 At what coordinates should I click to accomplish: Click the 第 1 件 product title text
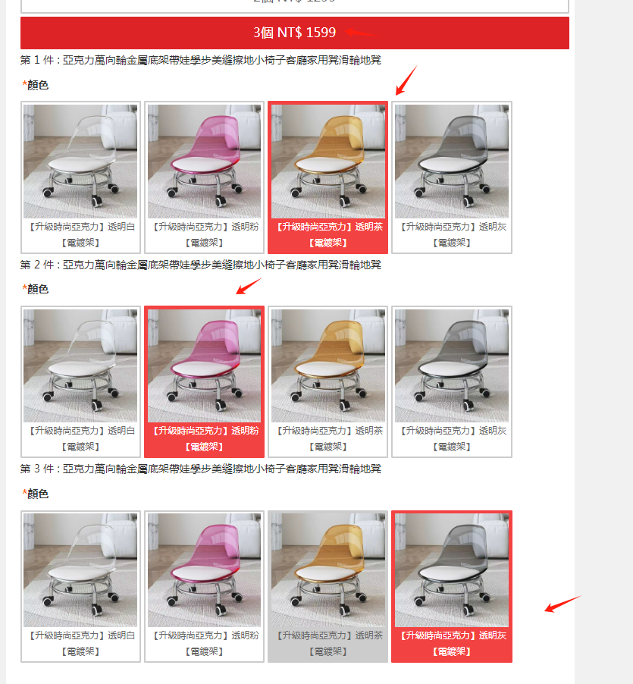coord(201,60)
